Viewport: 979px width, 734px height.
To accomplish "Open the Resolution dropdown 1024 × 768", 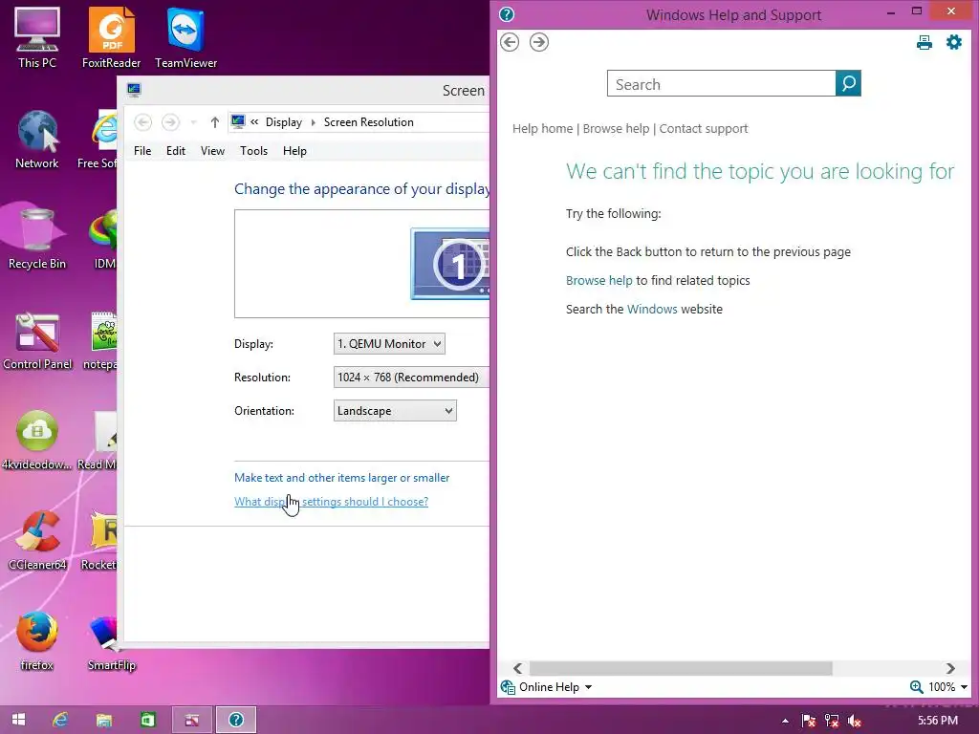I will tap(411, 378).
